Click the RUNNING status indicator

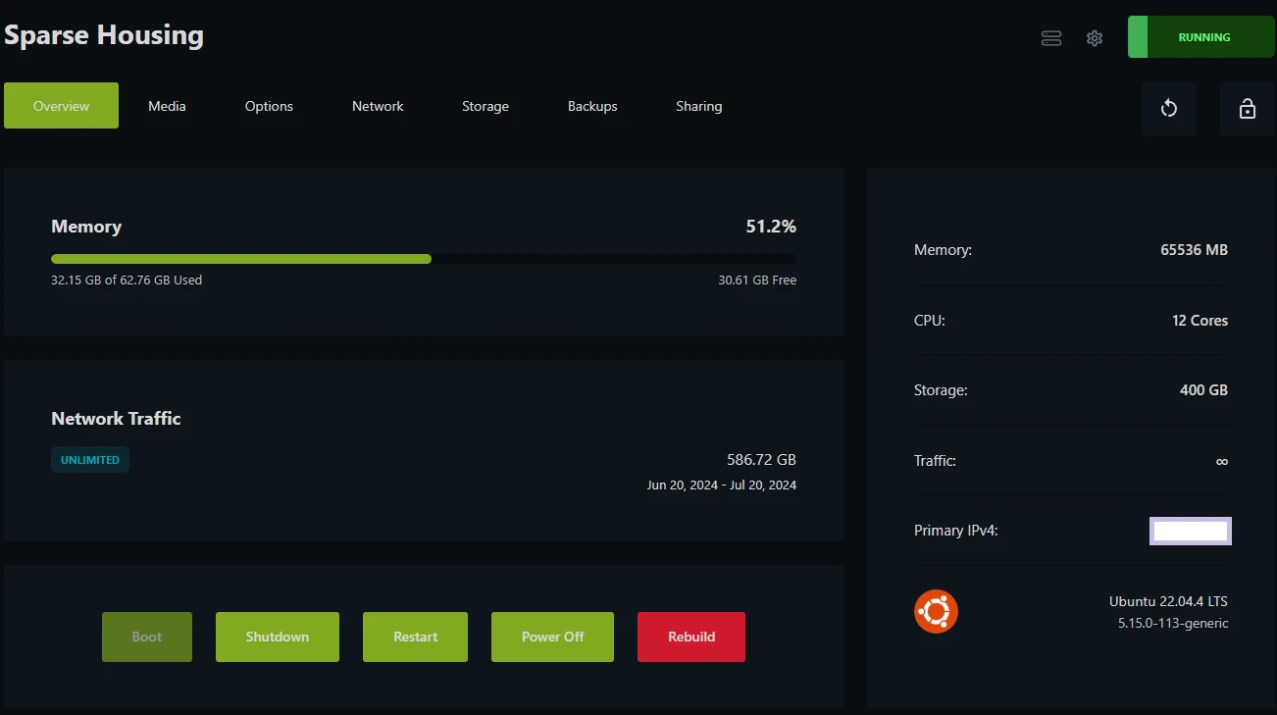click(x=1200, y=37)
